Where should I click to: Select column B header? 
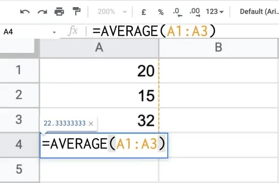[219, 48]
